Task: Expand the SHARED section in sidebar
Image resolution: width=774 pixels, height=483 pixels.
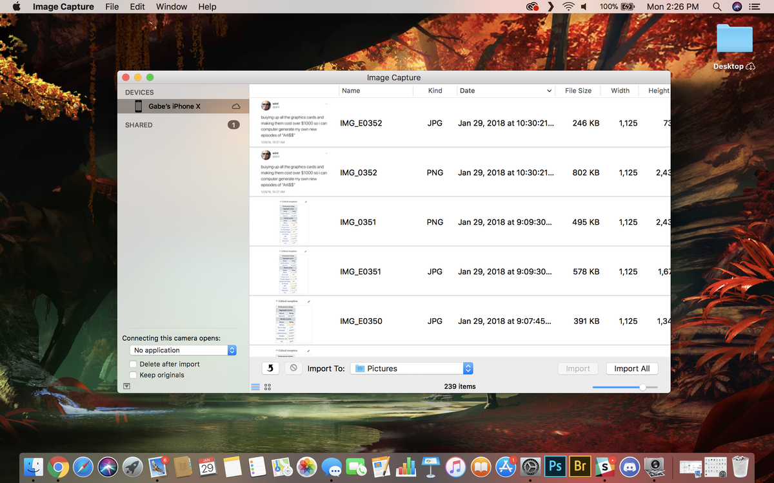Action: click(x=139, y=124)
